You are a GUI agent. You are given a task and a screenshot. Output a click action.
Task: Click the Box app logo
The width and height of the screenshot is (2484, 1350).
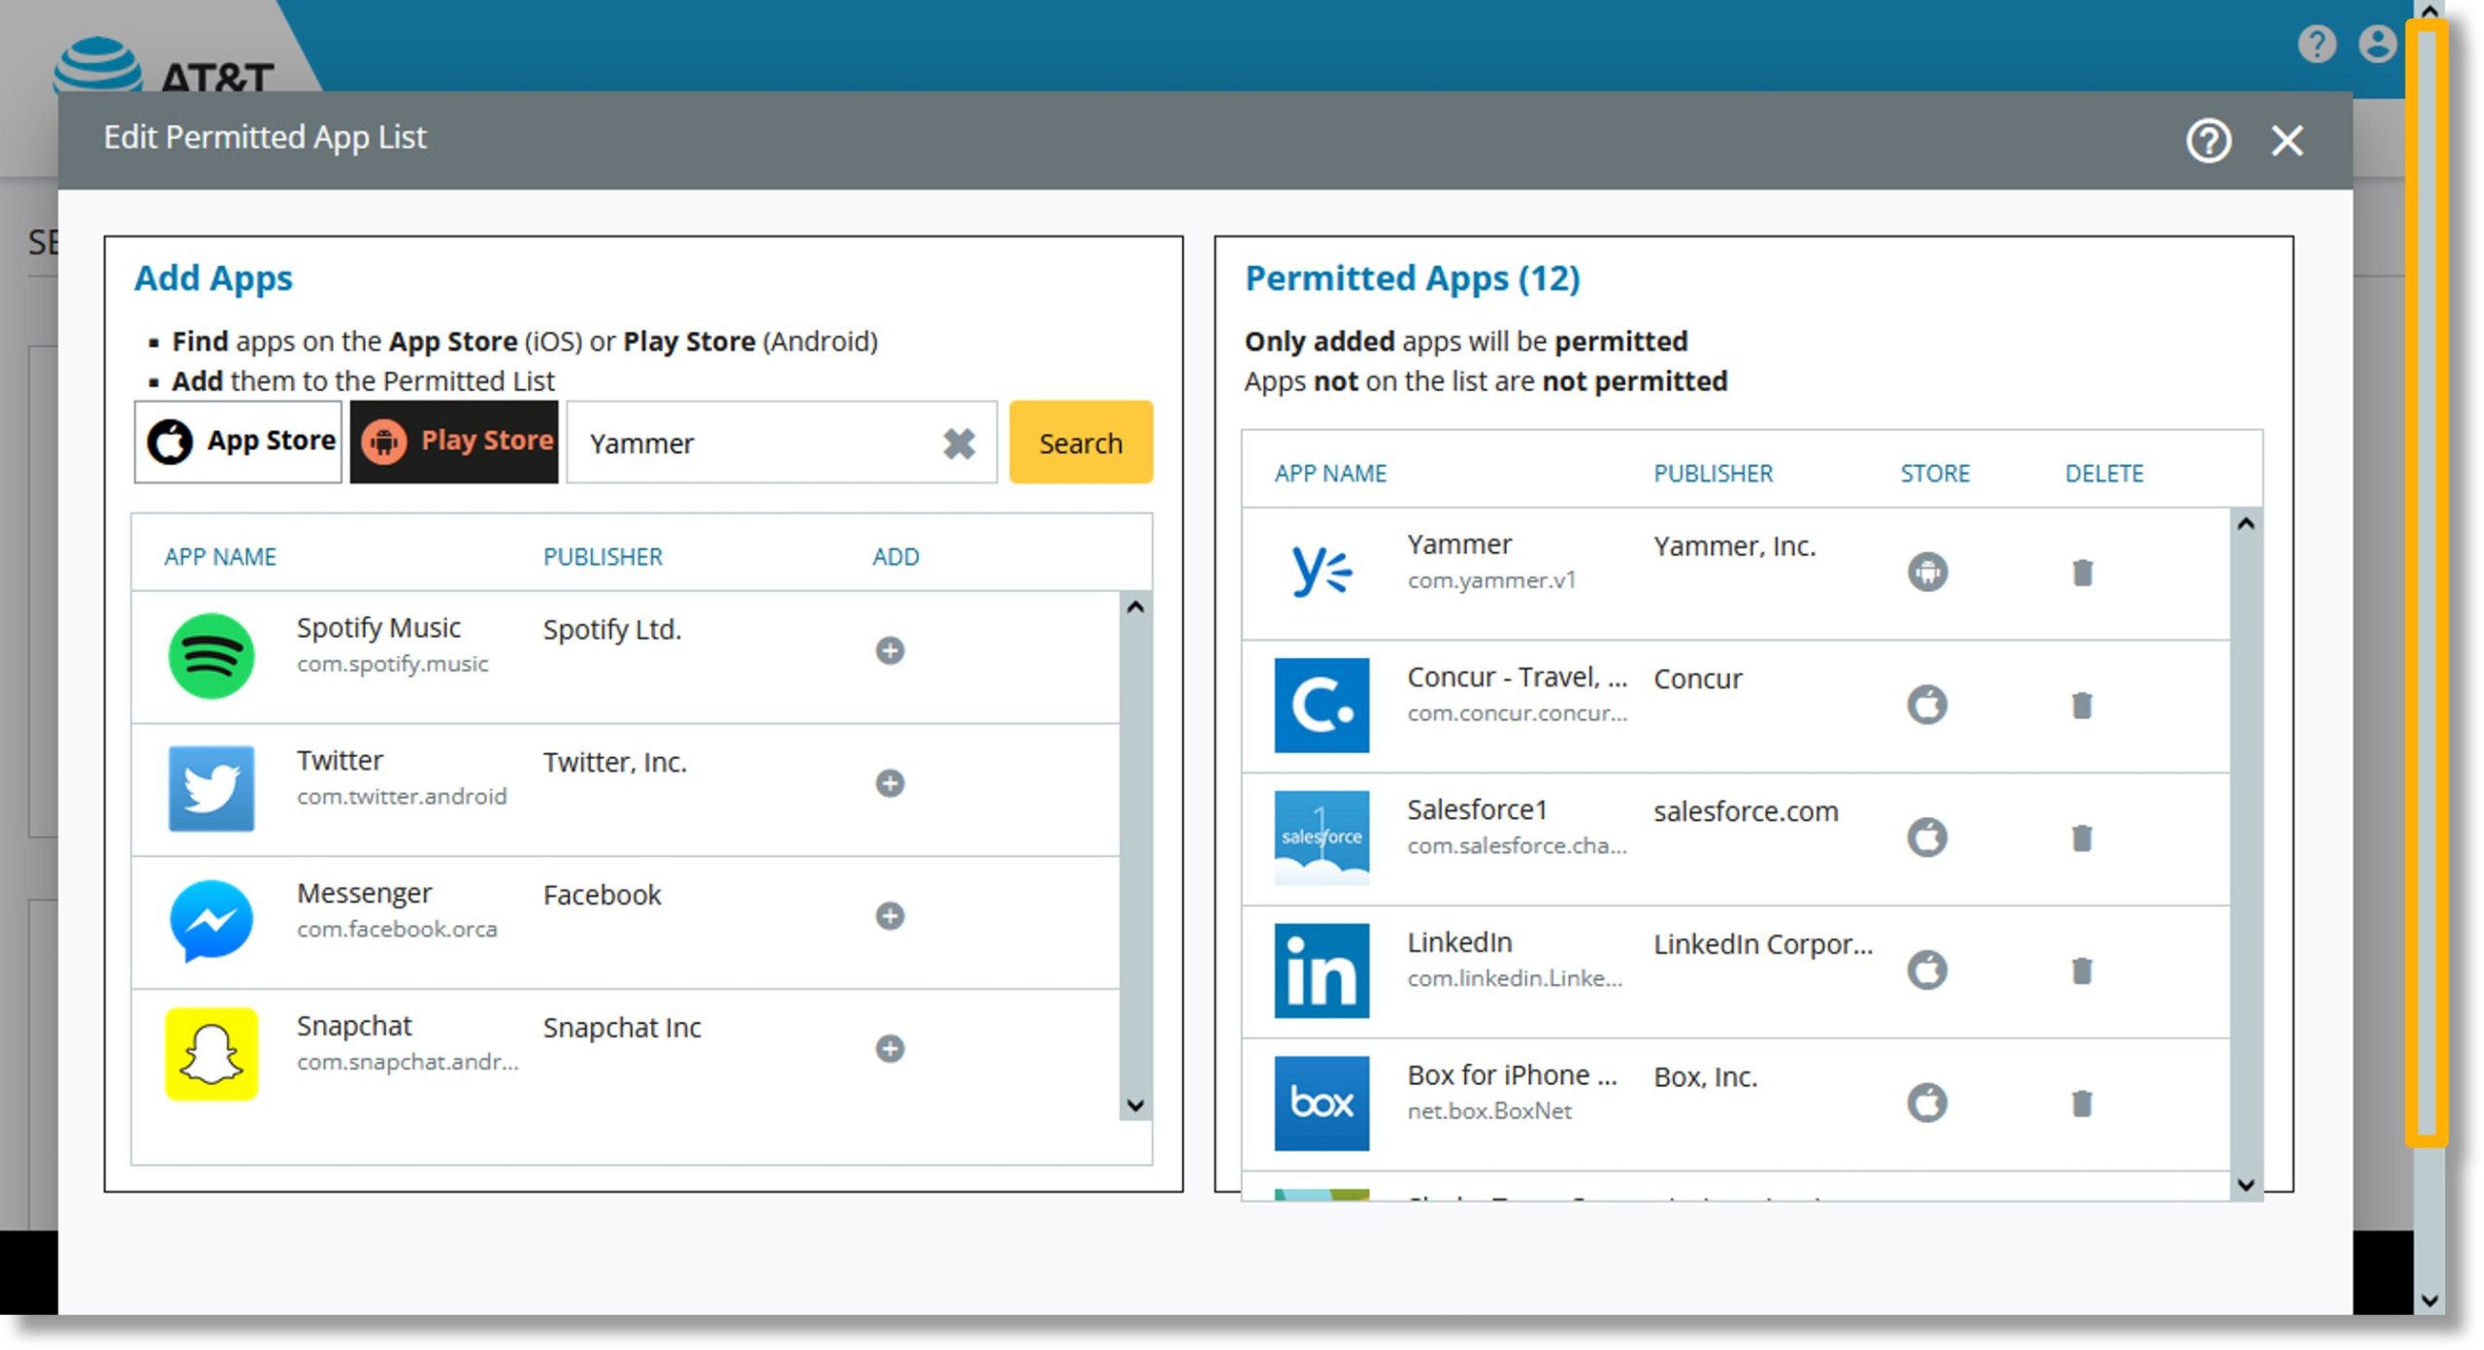(x=1322, y=1103)
